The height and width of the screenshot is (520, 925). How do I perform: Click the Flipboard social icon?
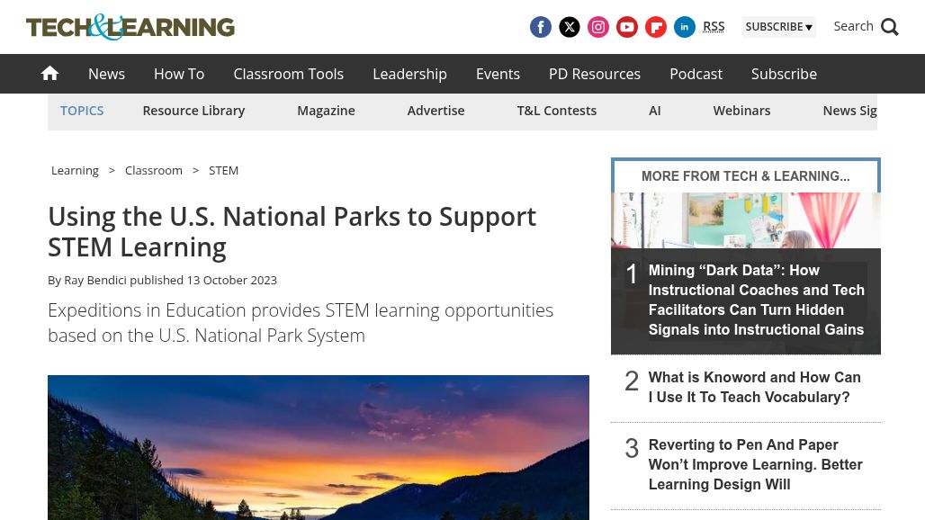point(656,27)
